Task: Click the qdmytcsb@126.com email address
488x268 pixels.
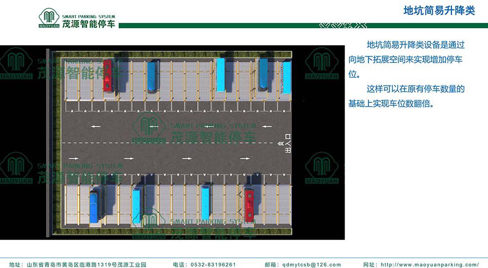Action: tap(310, 265)
